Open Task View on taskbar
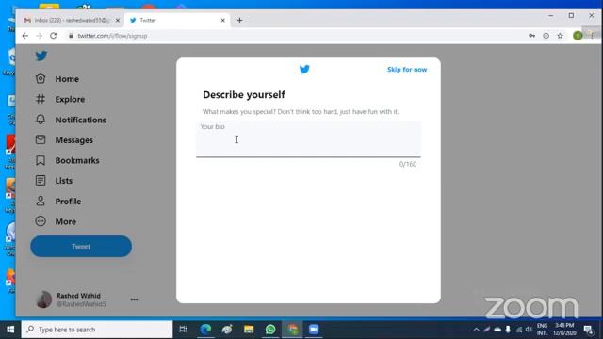This screenshot has height=339, width=603. tap(184, 330)
